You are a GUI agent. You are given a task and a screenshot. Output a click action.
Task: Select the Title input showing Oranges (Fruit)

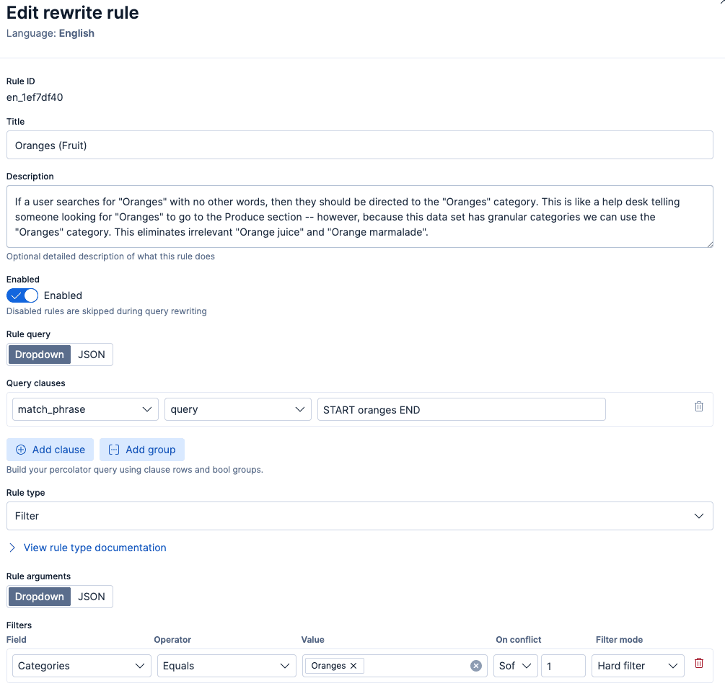coord(359,144)
